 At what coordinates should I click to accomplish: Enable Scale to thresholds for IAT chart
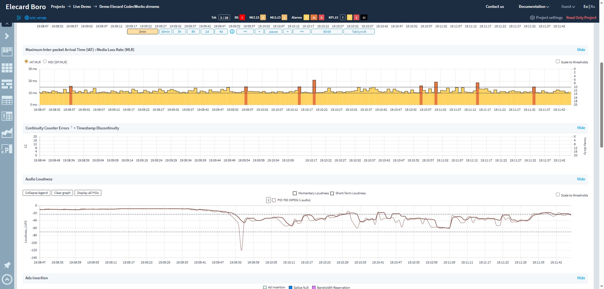[558, 62]
